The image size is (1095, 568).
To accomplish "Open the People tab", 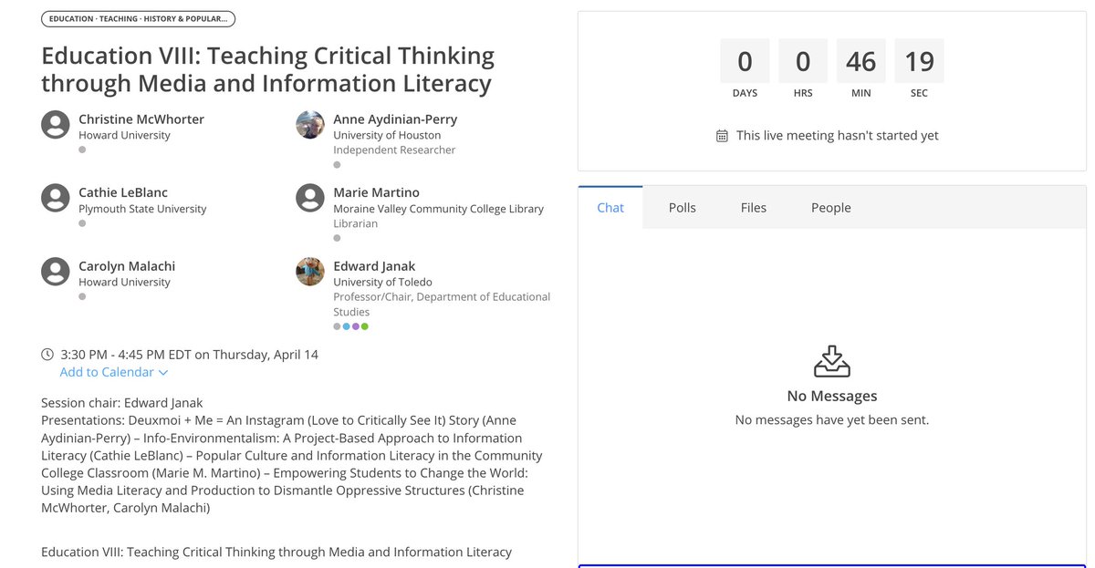I will 830,207.
